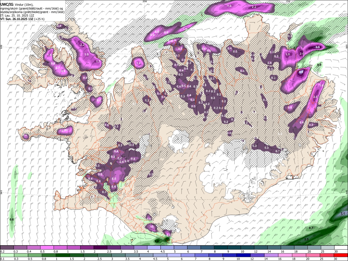Click the 25 pale grey swatch in upper legend
This screenshot has height=261, width=348.
coord(328,248)
